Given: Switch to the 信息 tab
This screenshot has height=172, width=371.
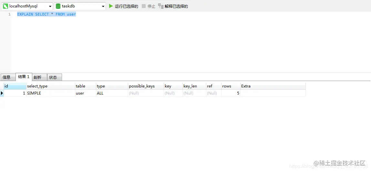Looking at the screenshot, I should pos(8,77).
